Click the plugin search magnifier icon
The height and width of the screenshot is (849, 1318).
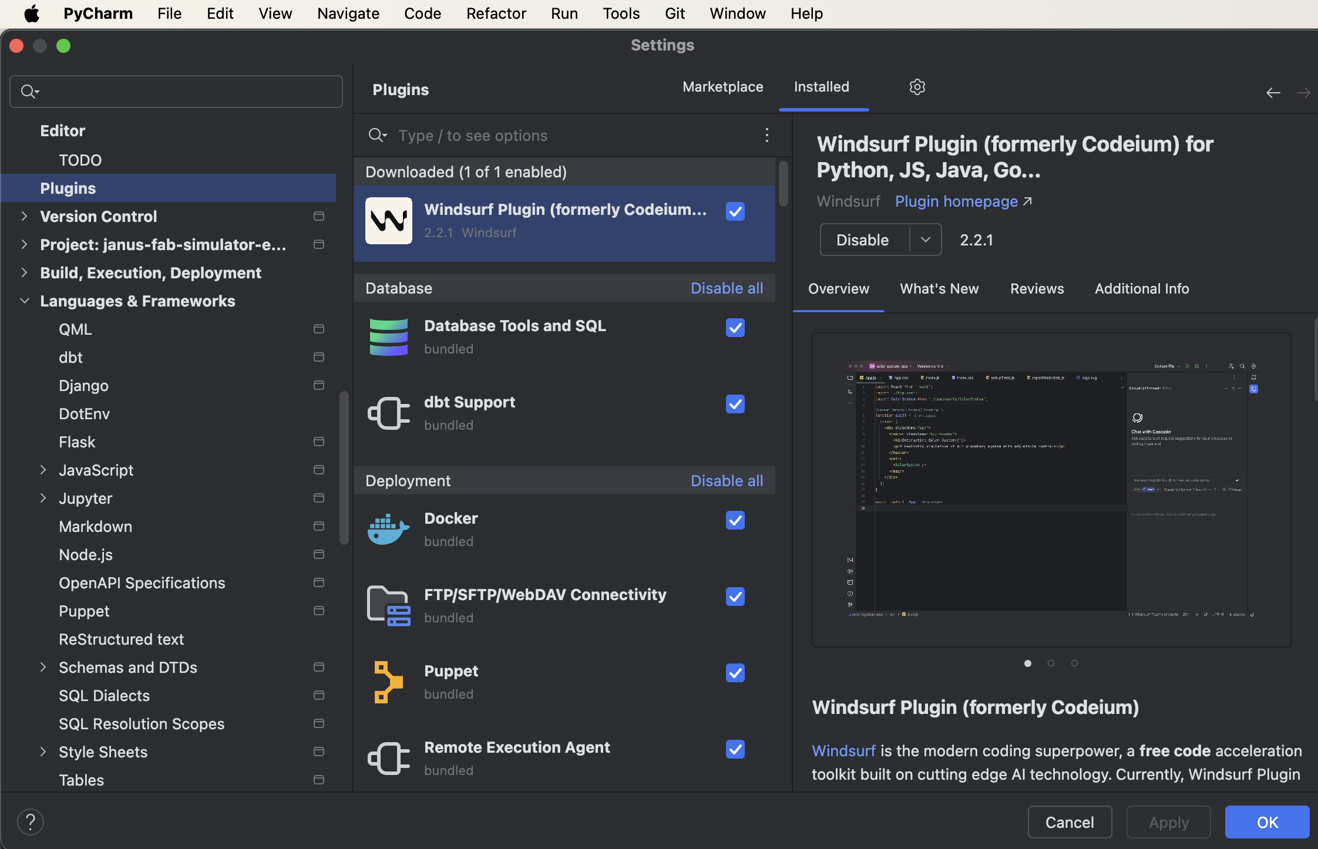(377, 136)
